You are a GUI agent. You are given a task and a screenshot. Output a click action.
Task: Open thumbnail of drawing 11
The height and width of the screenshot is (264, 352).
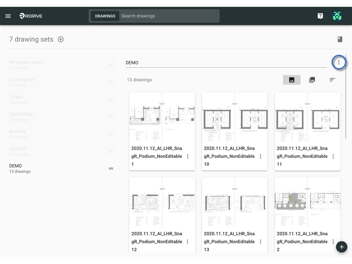coord(308,118)
